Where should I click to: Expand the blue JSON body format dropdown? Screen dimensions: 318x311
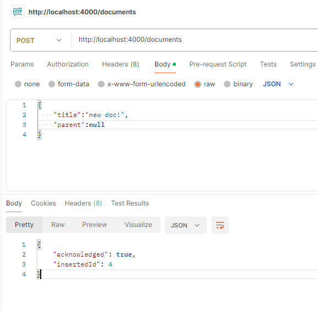point(278,84)
